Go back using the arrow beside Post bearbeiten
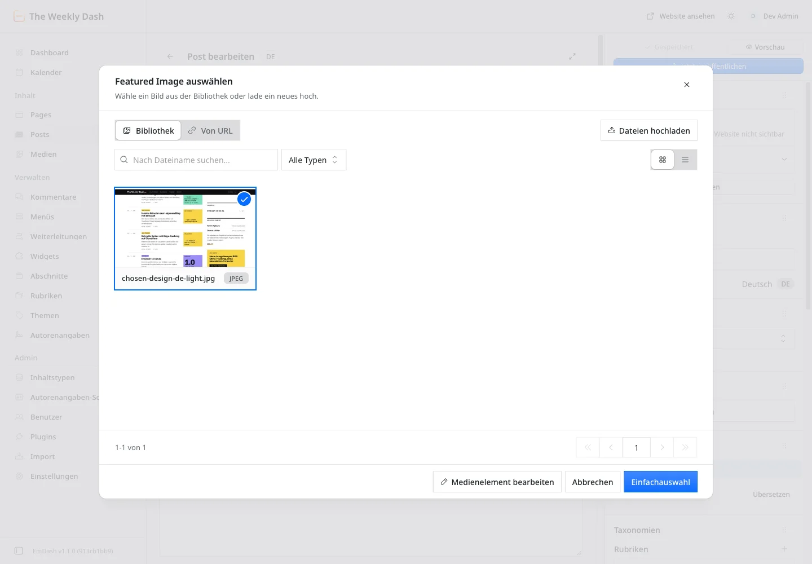Image resolution: width=812 pixels, height=564 pixels. click(x=170, y=56)
